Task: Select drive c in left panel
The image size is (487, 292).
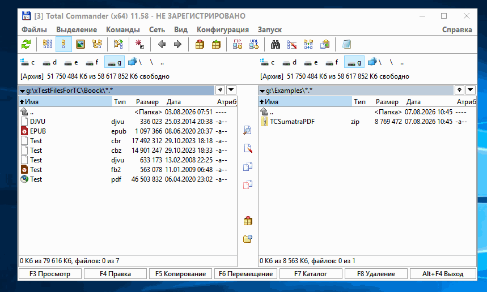Action: tap(28, 62)
